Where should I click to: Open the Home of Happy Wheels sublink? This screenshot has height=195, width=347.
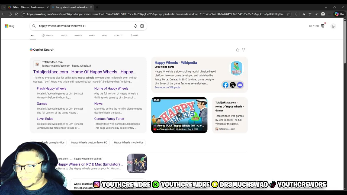(111, 88)
